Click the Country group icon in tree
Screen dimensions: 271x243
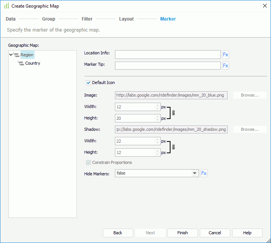coord(21,63)
